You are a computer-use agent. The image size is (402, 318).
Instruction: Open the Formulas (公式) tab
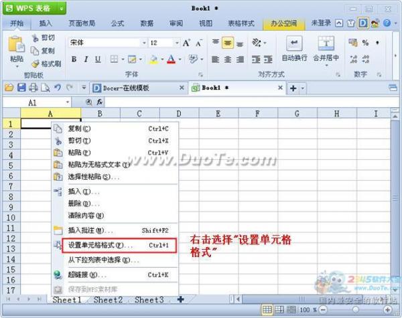point(117,23)
